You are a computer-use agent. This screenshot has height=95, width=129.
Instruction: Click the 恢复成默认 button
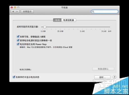coord(103,69)
